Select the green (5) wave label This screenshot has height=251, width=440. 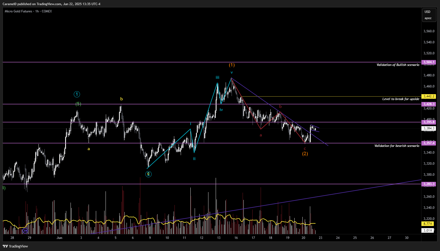[x=78, y=104]
